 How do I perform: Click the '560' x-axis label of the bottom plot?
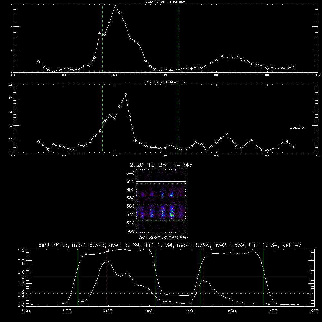tap(149, 311)
